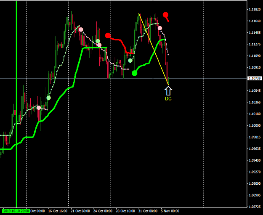Click the 1.09635 price axis label

pos(255,149)
